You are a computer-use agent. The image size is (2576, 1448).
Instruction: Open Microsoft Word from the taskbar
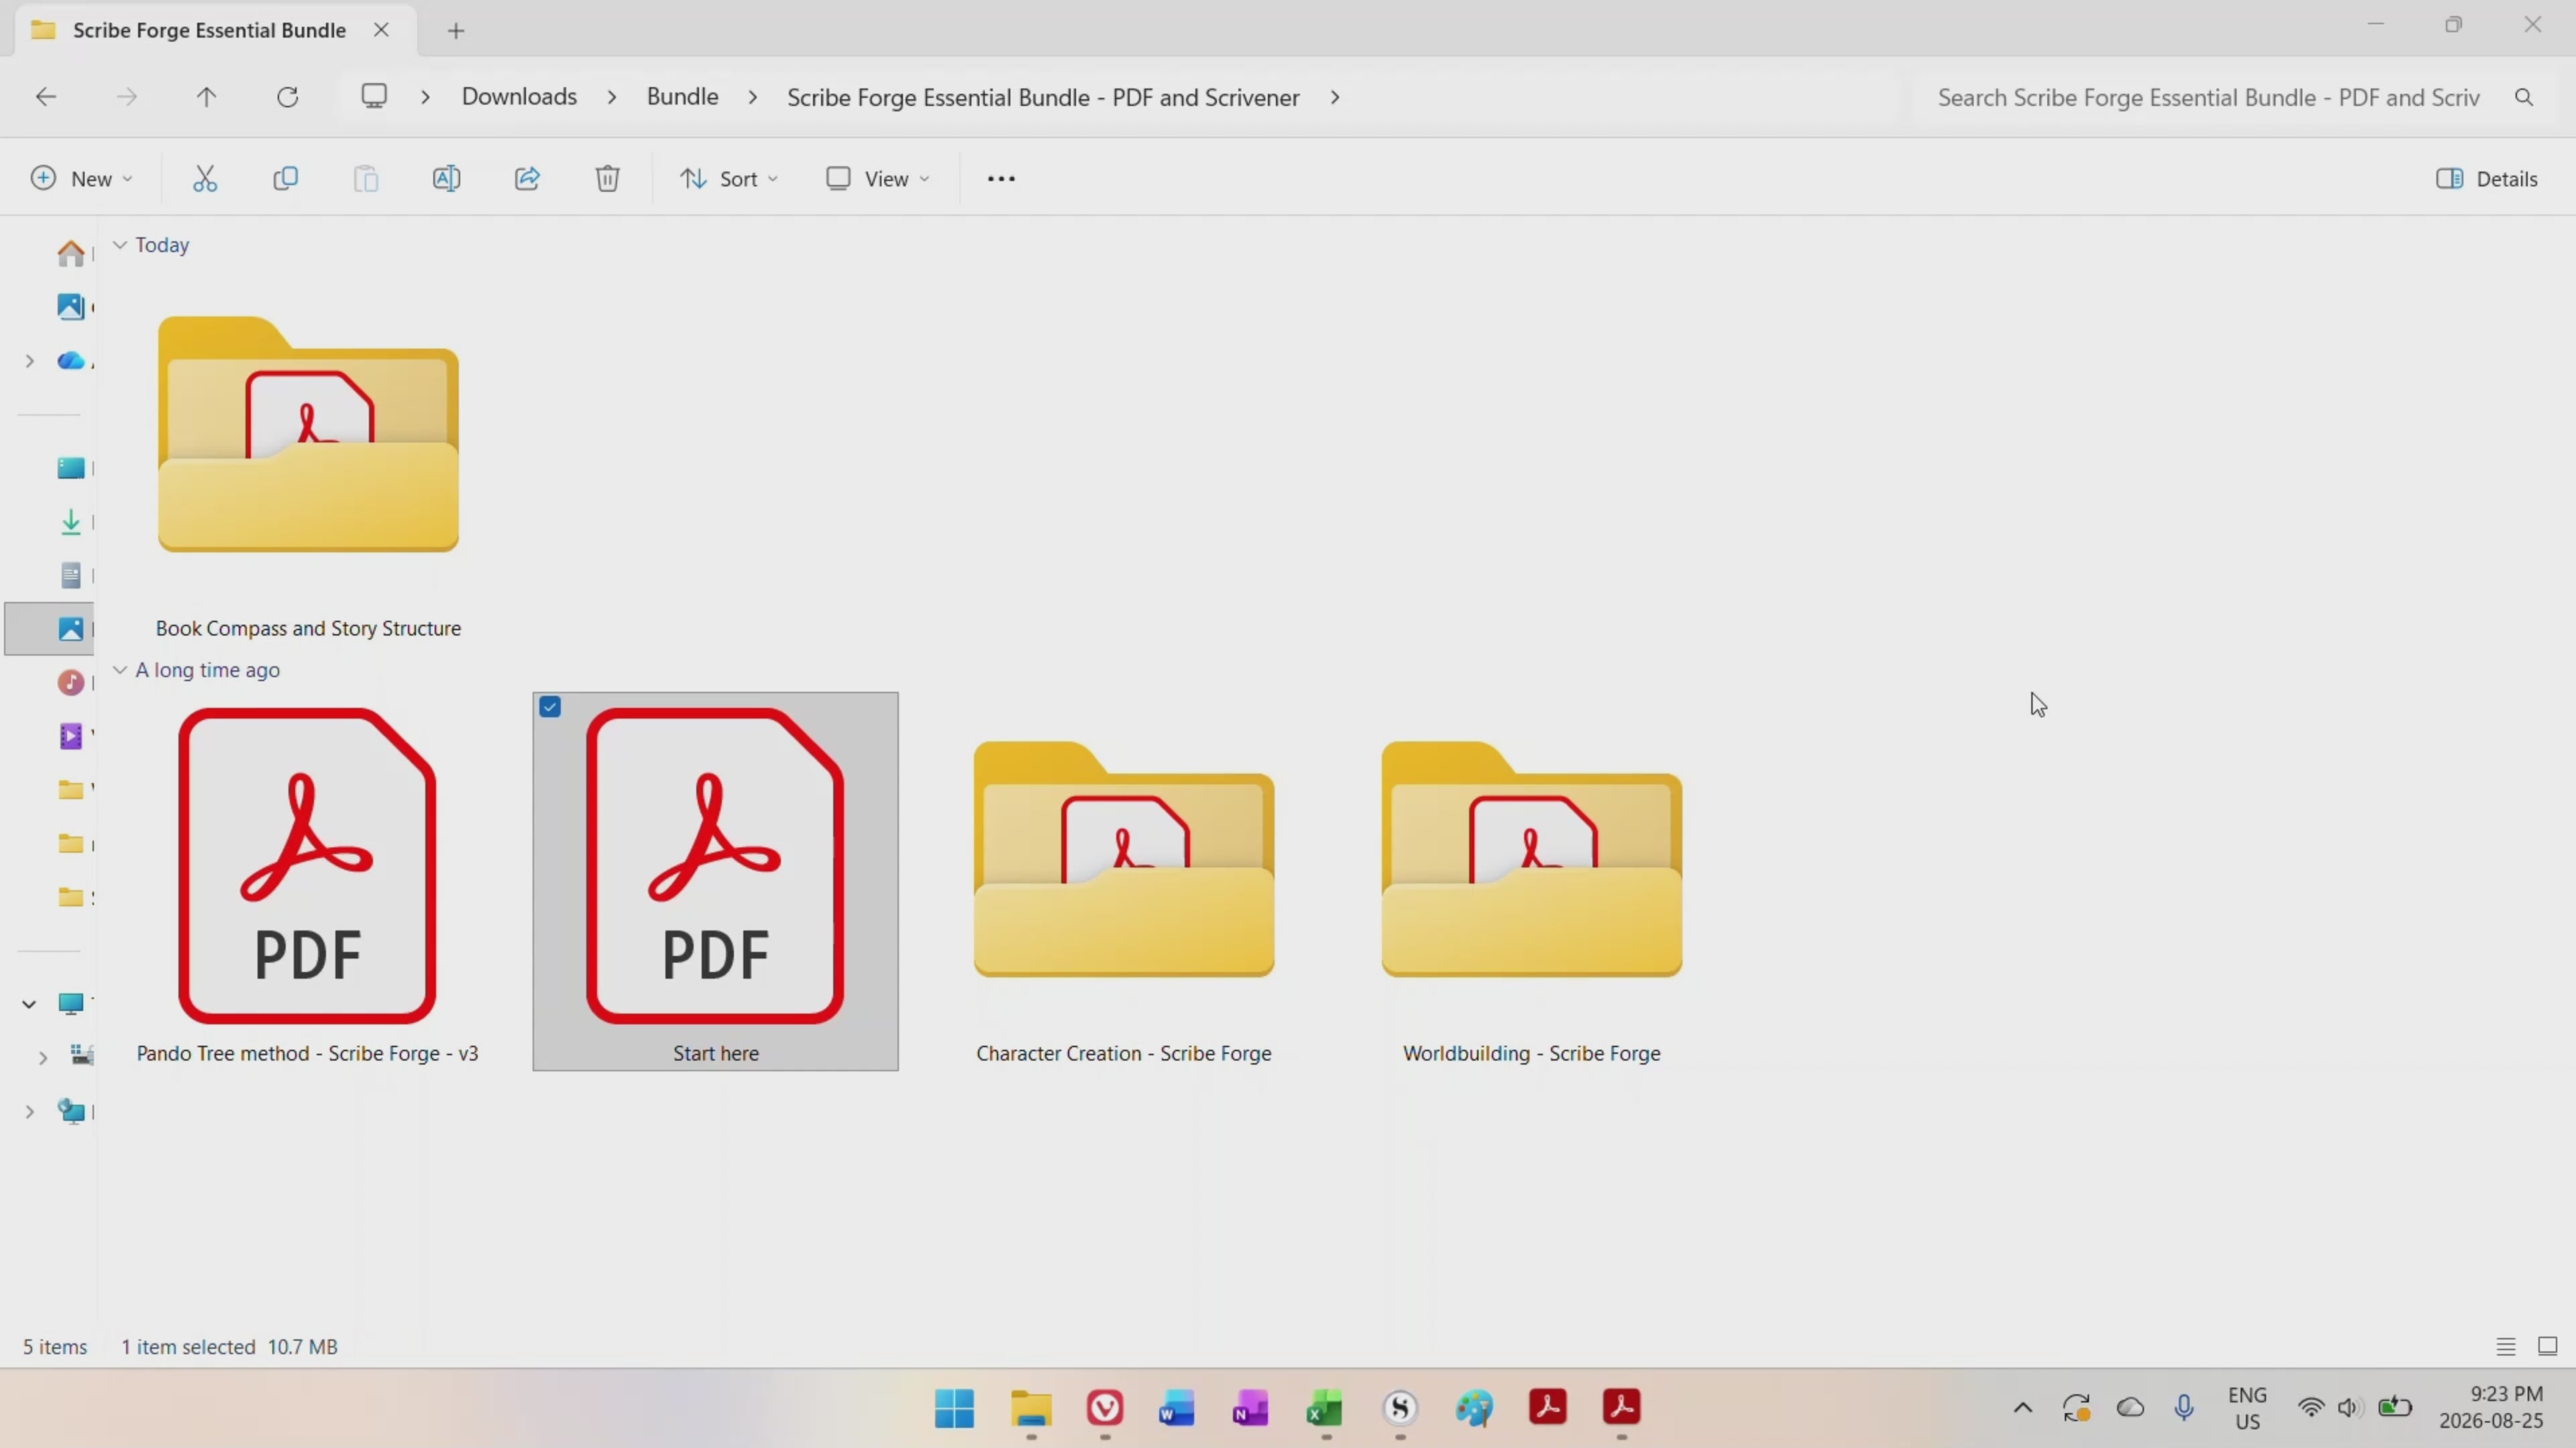pos(1177,1408)
